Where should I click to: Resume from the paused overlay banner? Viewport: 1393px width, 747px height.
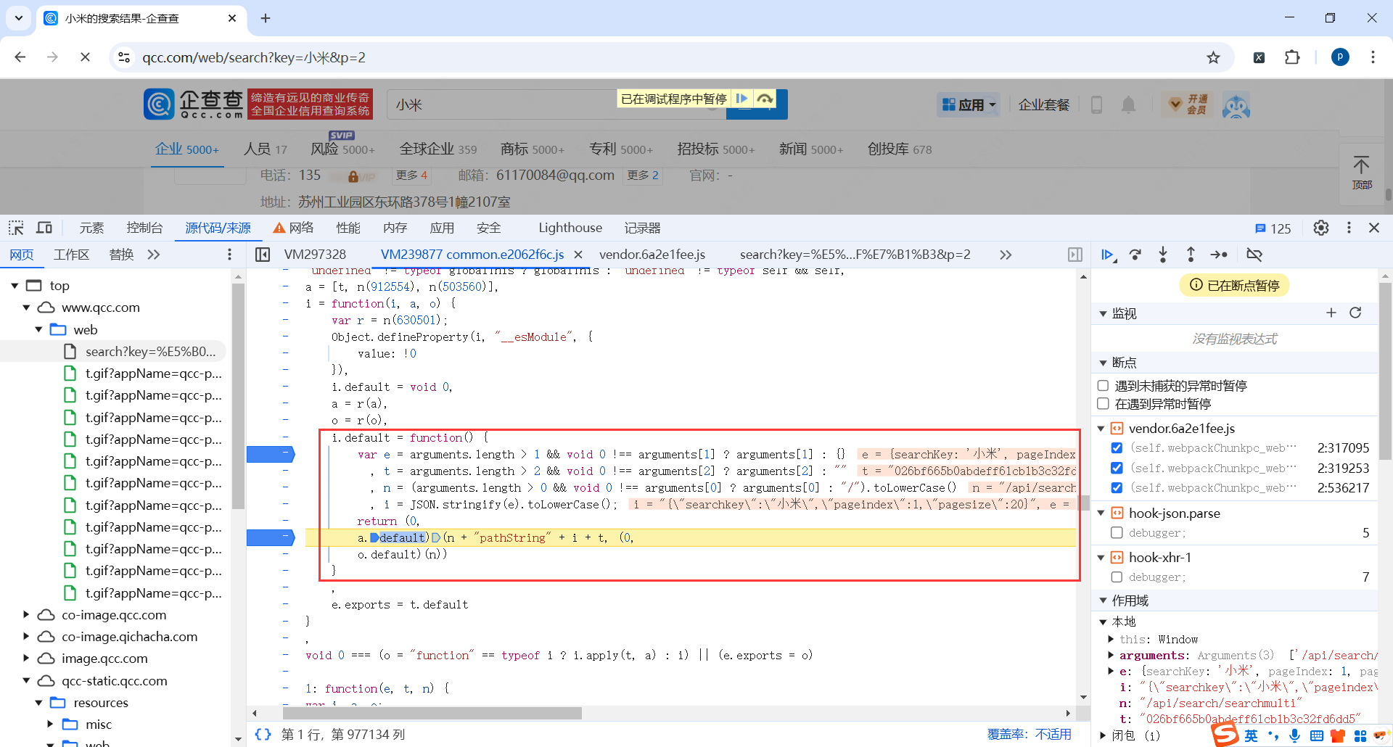741,99
